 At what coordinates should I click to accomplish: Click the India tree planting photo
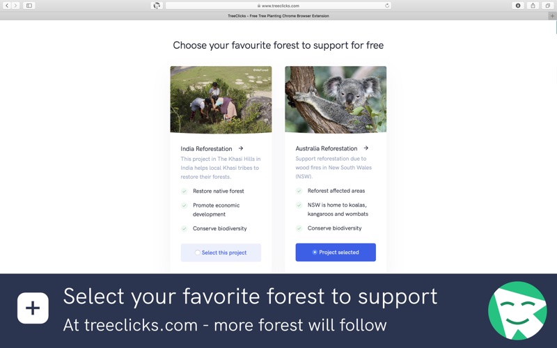click(x=221, y=100)
